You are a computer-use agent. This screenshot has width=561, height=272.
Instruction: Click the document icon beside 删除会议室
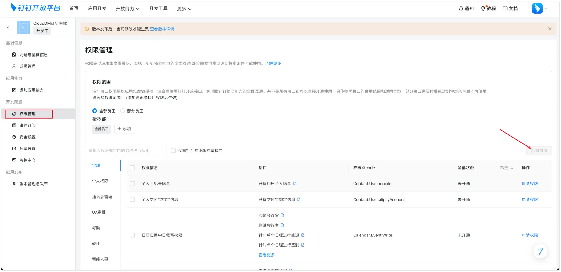tap(282, 225)
